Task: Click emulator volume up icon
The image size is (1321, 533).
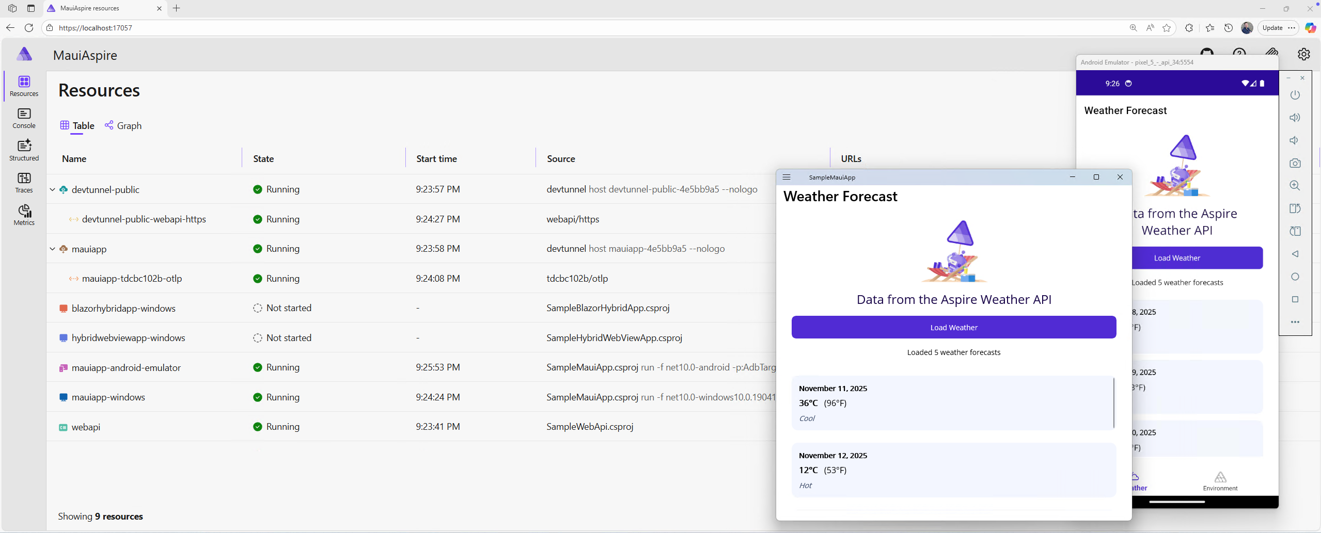Action: (x=1295, y=118)
